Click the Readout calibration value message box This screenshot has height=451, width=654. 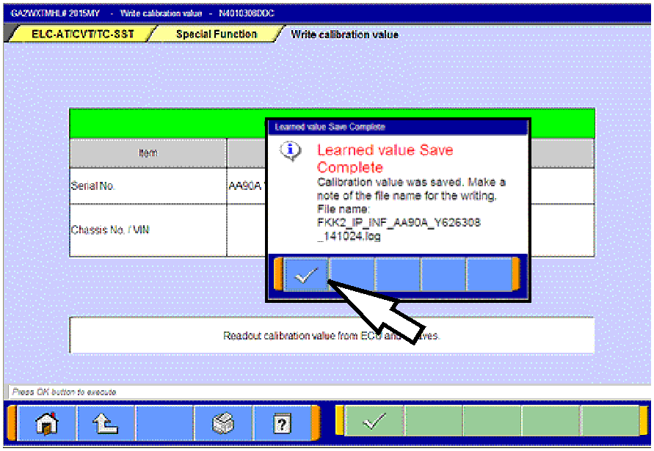tap(331, 336)
